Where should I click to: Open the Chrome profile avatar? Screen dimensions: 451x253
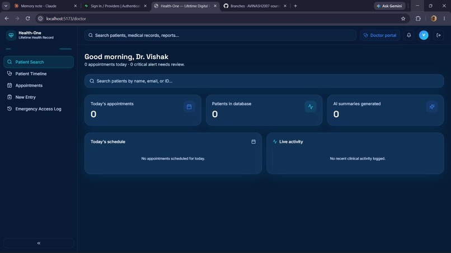[434, 18]
